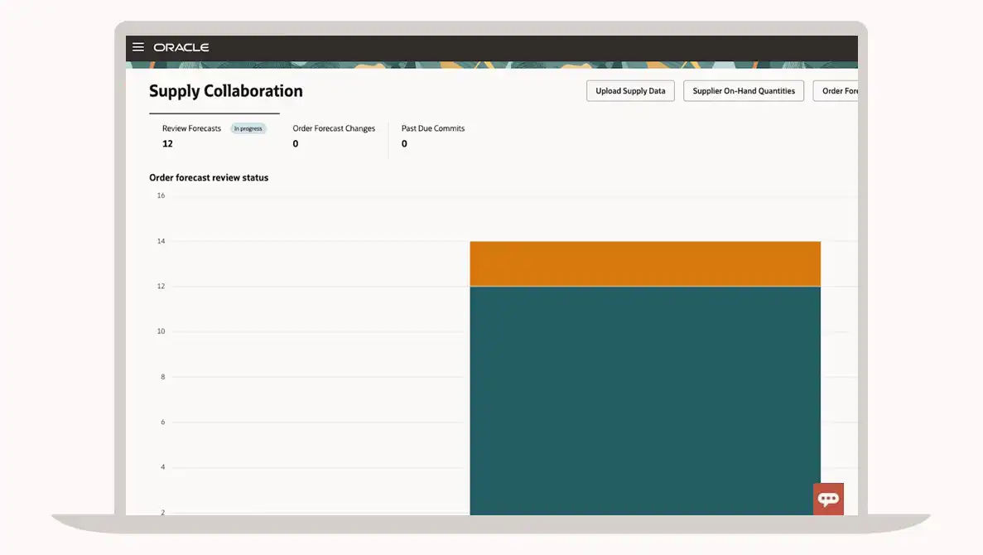Click the 16 label on the chart axis
The width and height of the screenshot is (983, 555).
[161, 195]
